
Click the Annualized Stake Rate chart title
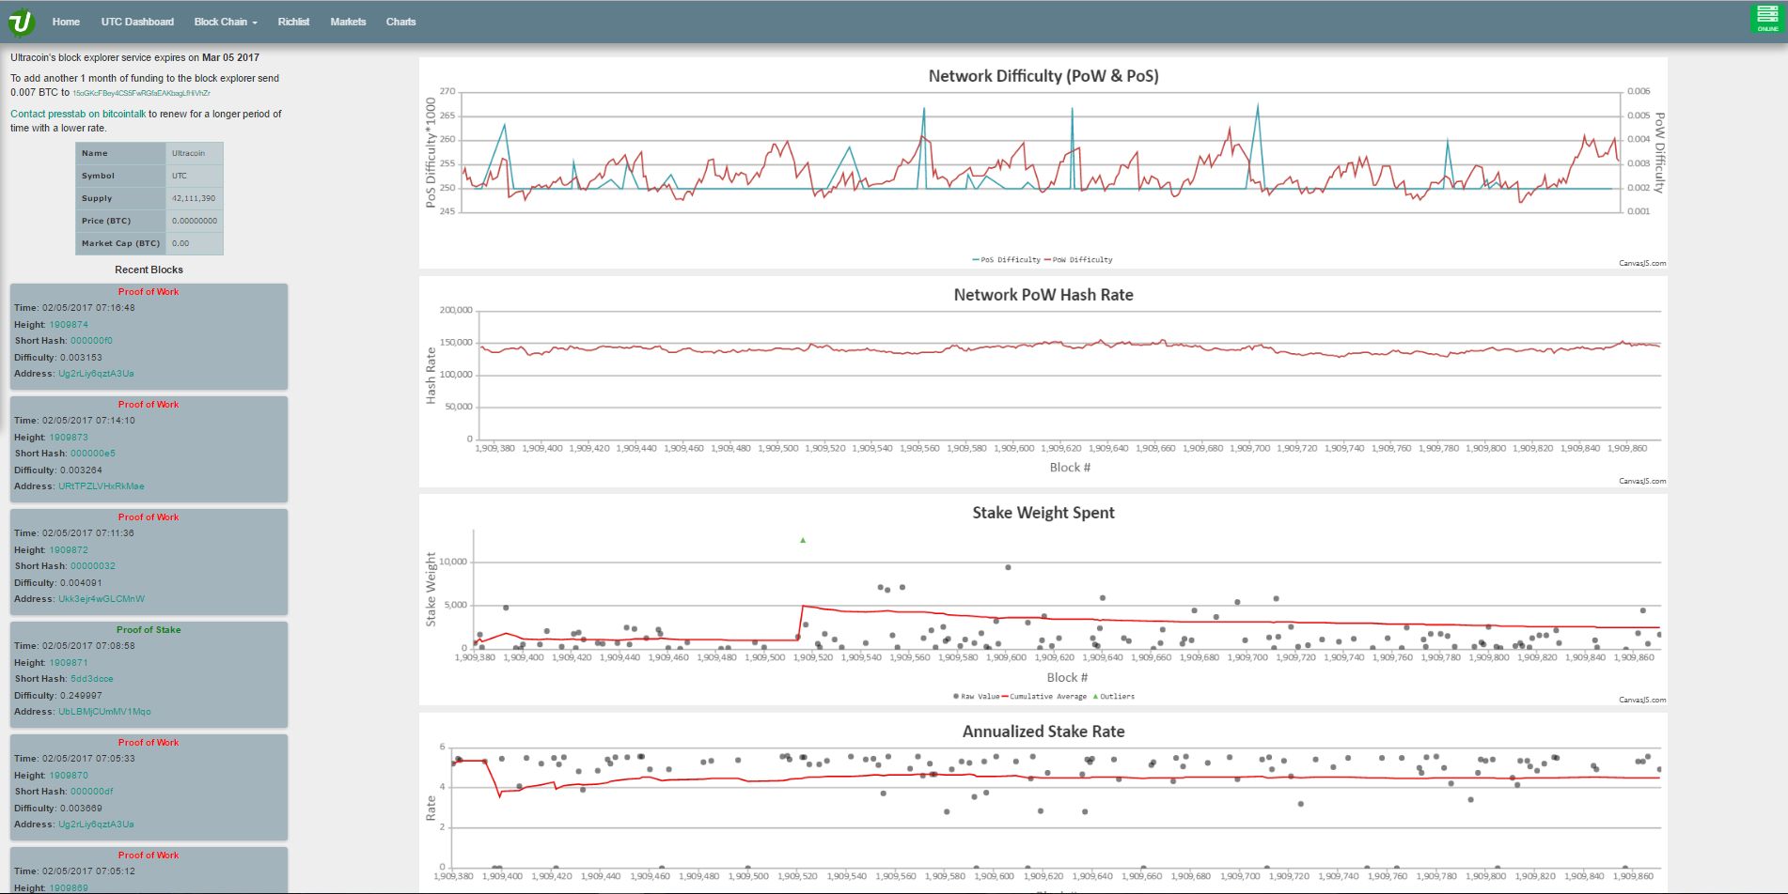point(1043,732)
